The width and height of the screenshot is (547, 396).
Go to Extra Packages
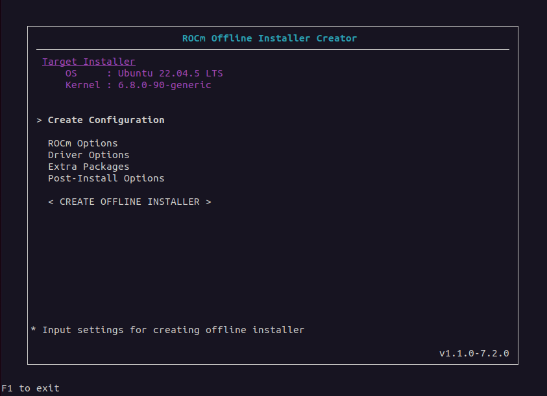click(x=88, y=167)
